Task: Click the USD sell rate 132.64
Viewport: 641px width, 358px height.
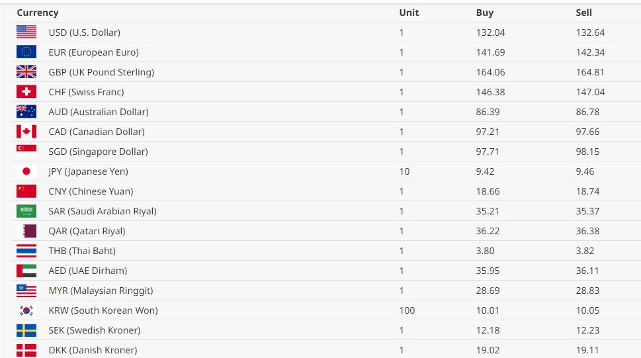Action: coord(590,32)
